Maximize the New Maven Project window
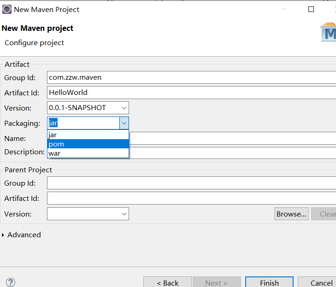 tap(311, 9)
